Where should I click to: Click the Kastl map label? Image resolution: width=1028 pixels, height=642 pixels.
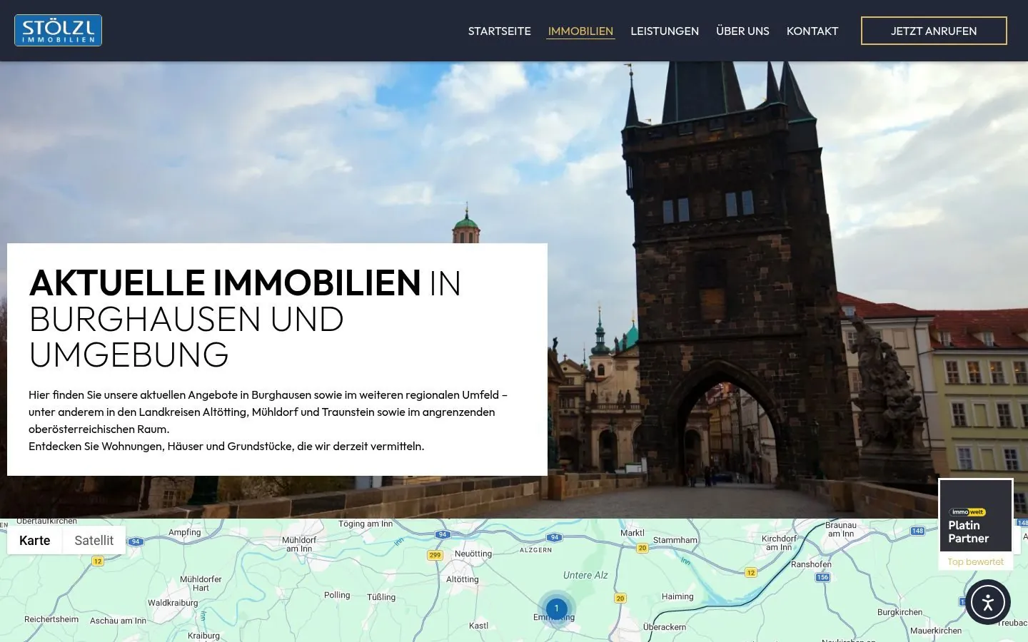coord(478,626)
